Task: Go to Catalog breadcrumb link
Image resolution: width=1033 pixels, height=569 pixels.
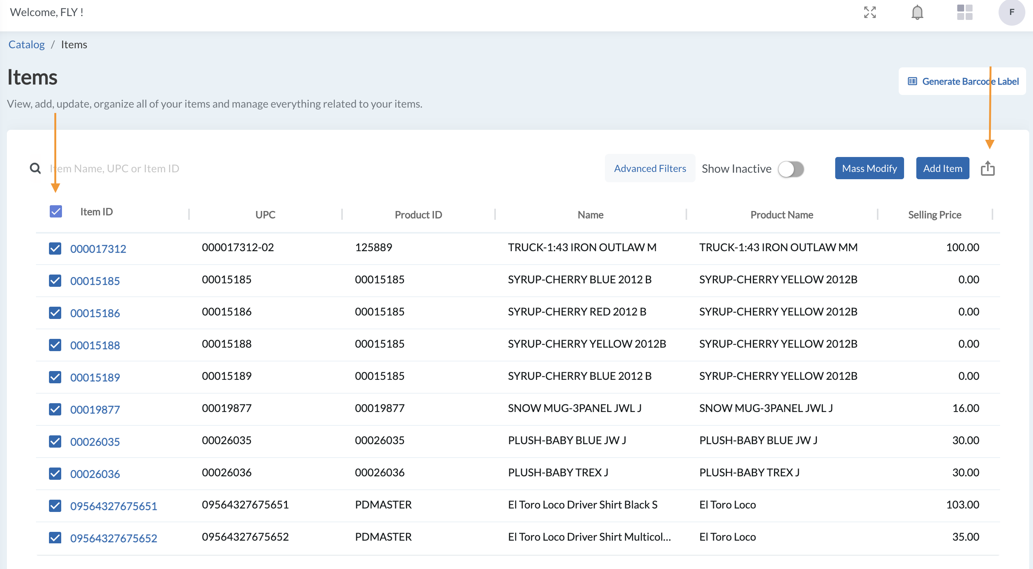Action: pos(26,44)
